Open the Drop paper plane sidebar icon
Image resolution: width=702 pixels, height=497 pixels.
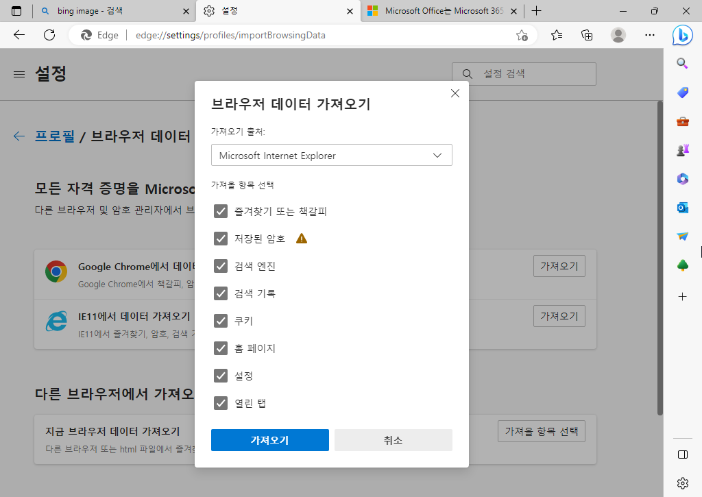tap(682, 236)
